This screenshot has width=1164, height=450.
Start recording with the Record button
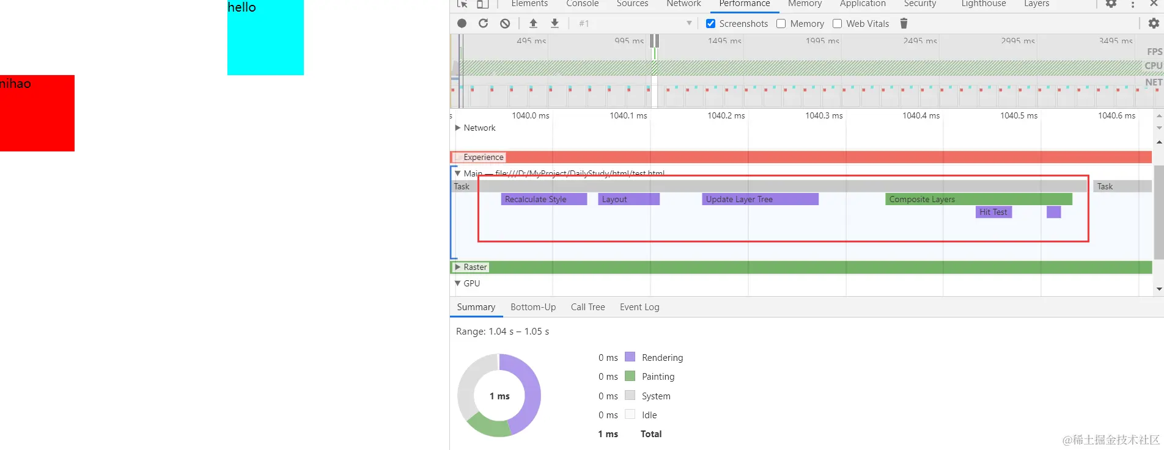[x=462, y=23]
